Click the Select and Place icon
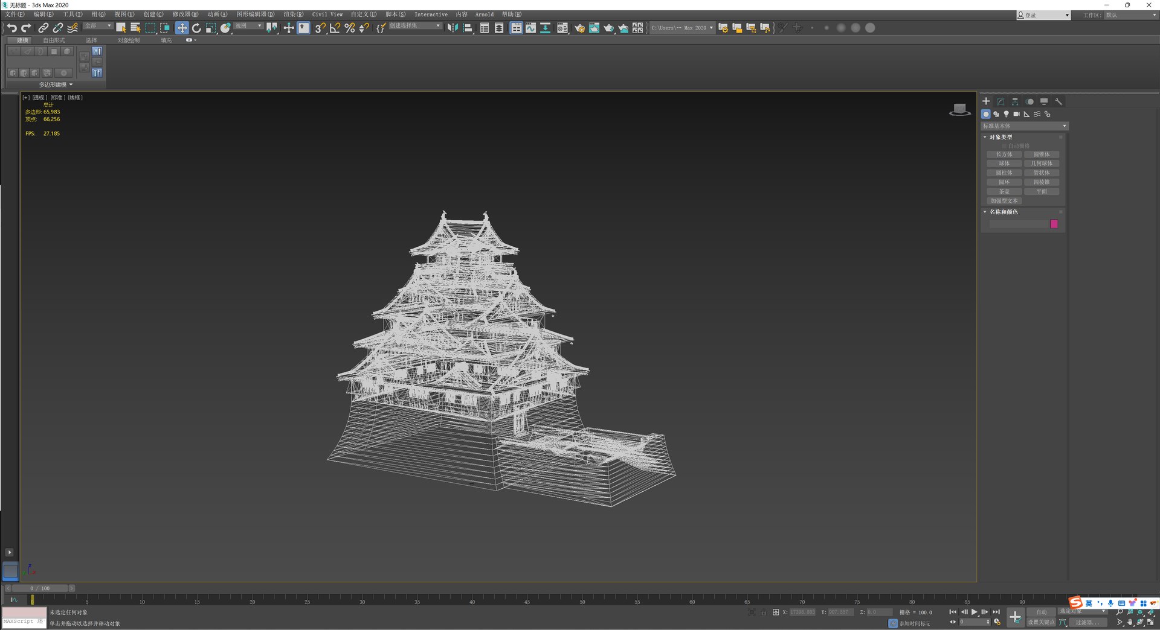1160x630 pixels. [225, 28]
